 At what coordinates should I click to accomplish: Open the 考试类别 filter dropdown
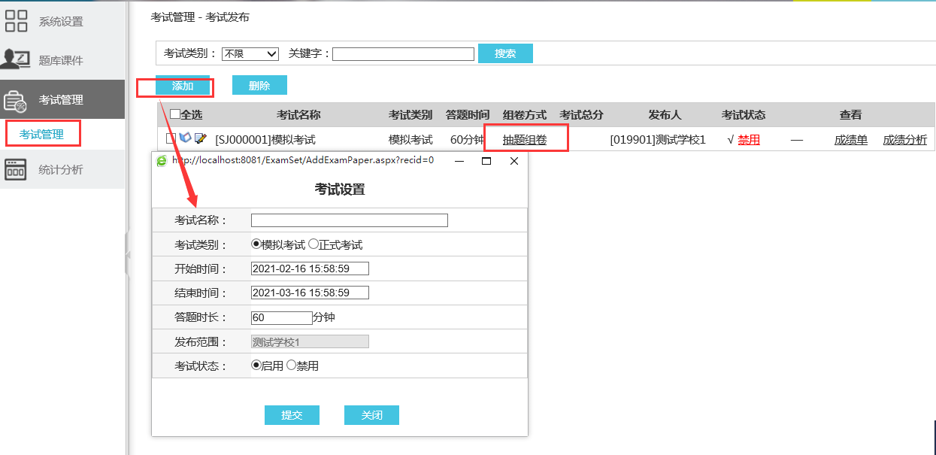[x=250, y=54]
